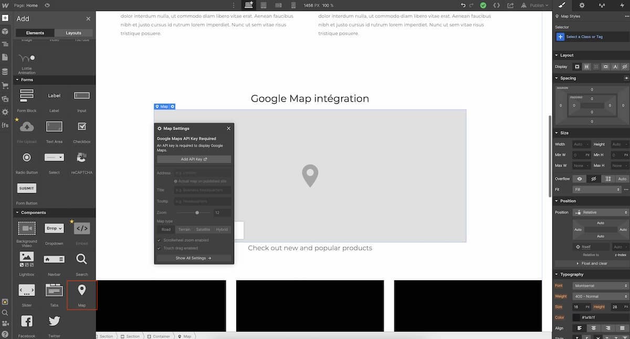Click the share export icon
The height and width of the screenshot is (339, 630).
(x=510, y=5)
